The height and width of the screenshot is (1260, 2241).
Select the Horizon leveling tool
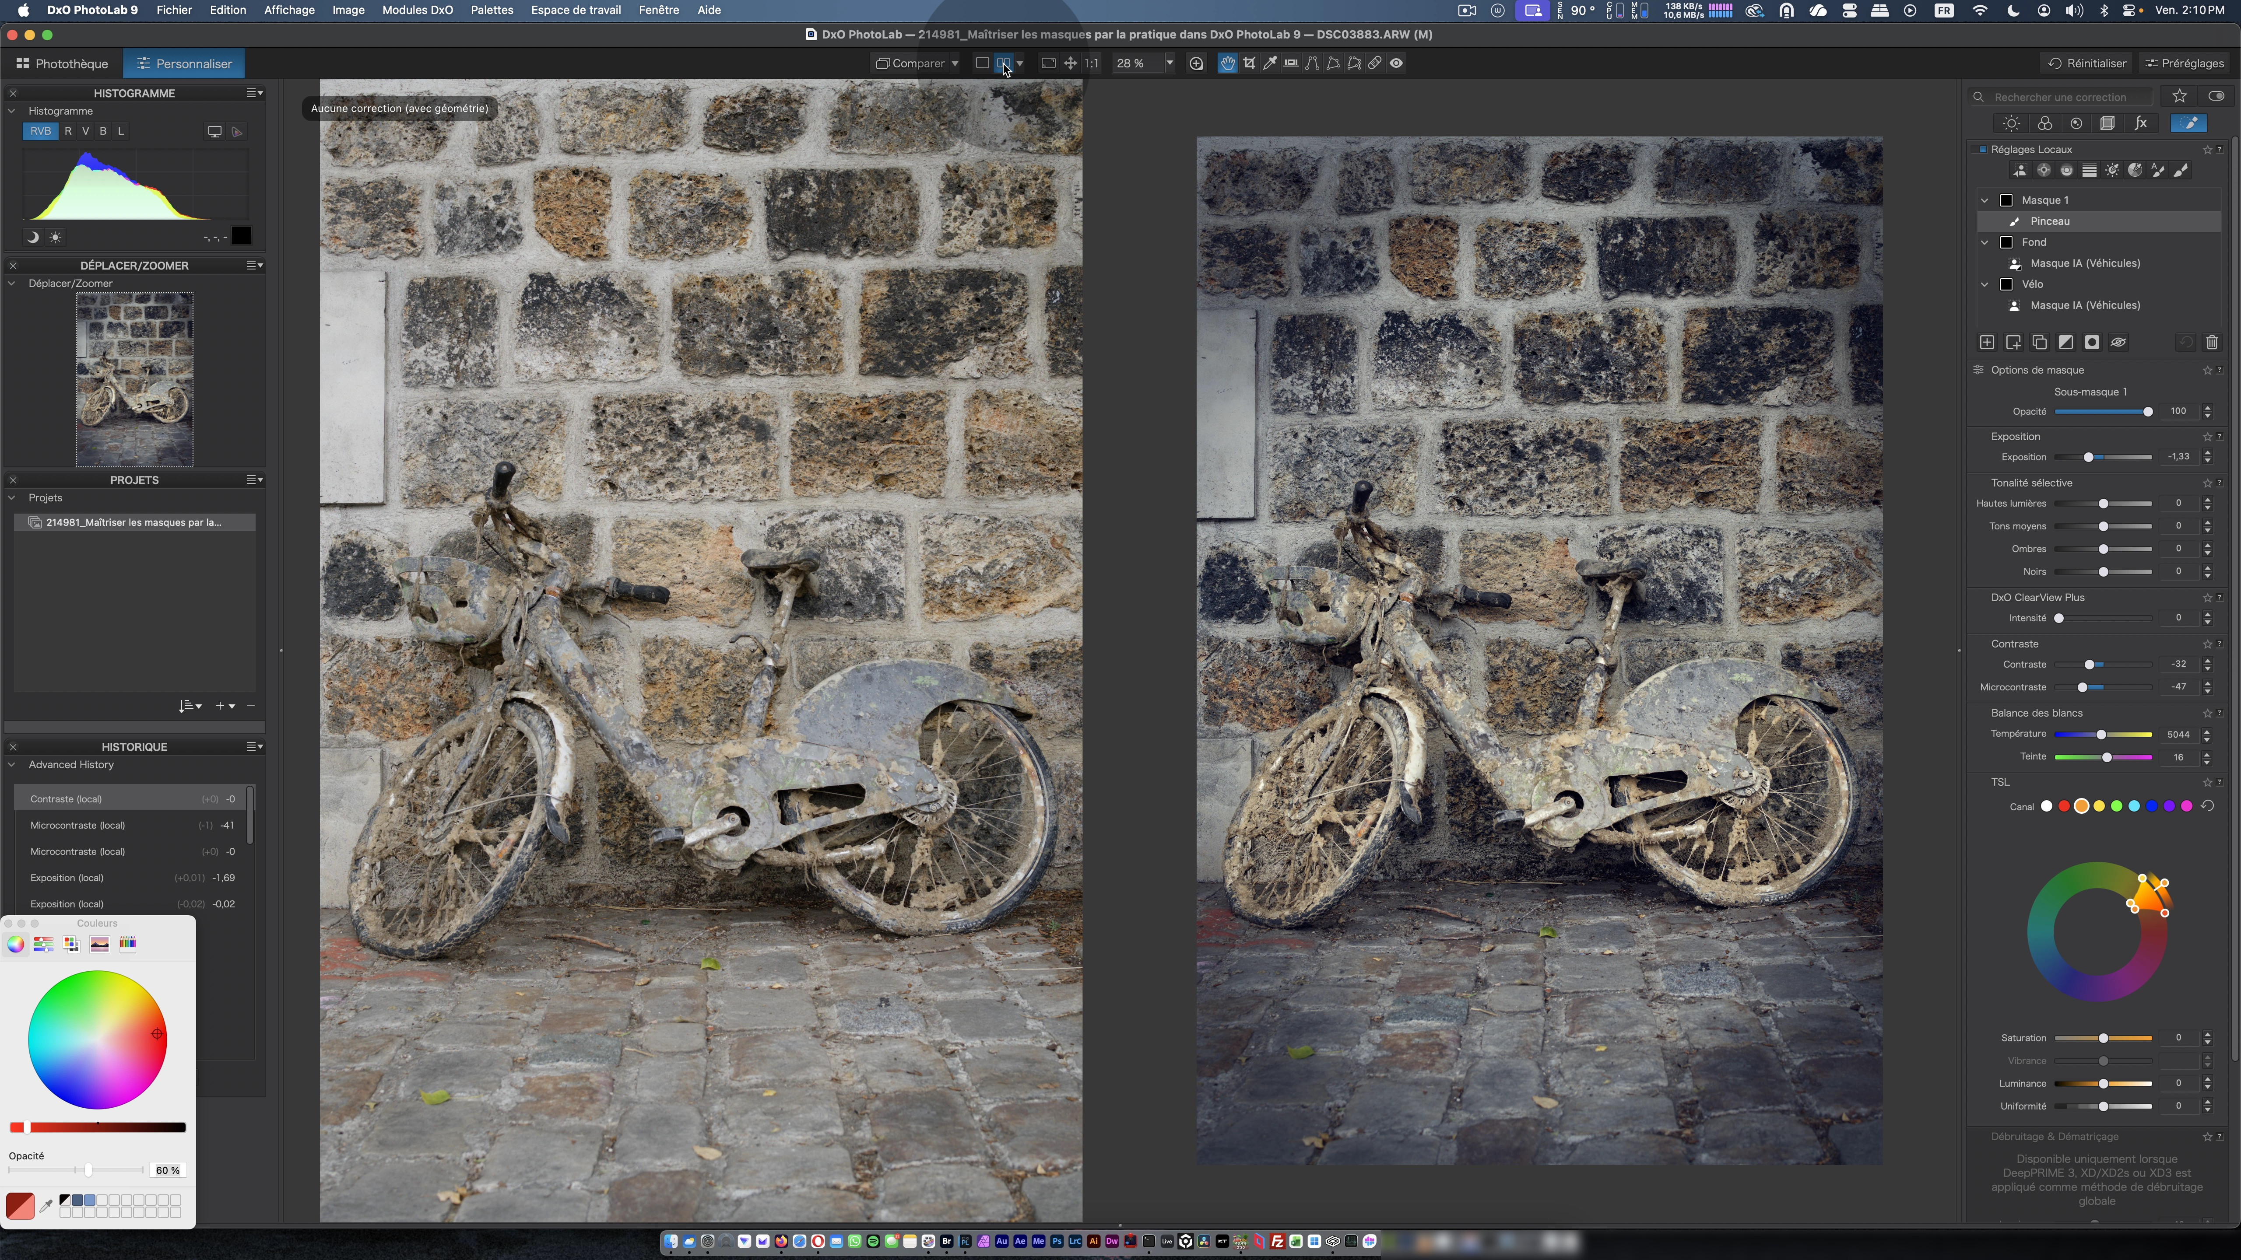1291,63
